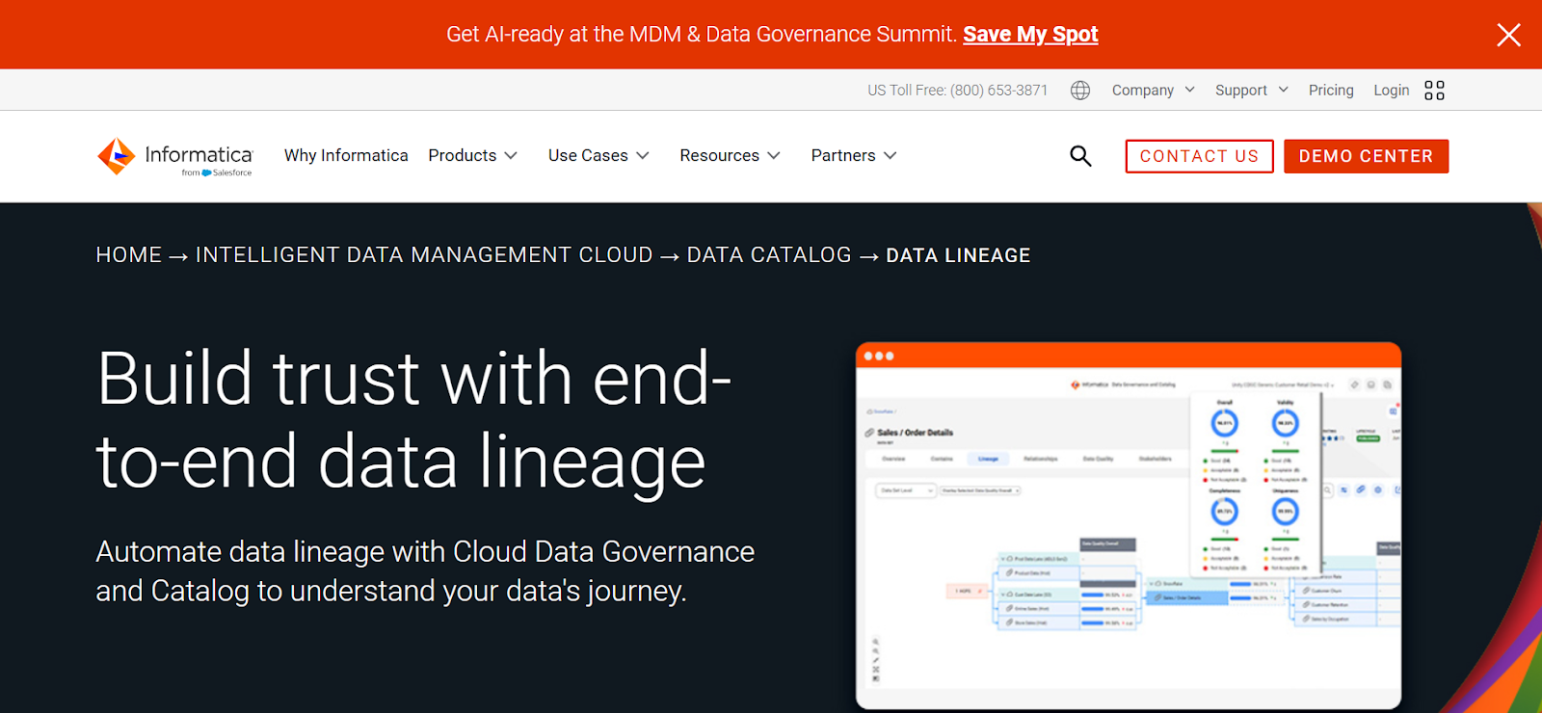
Task: Open Intelligent Data Management Cloud breadcrumb
Action: tap(424, 255)
